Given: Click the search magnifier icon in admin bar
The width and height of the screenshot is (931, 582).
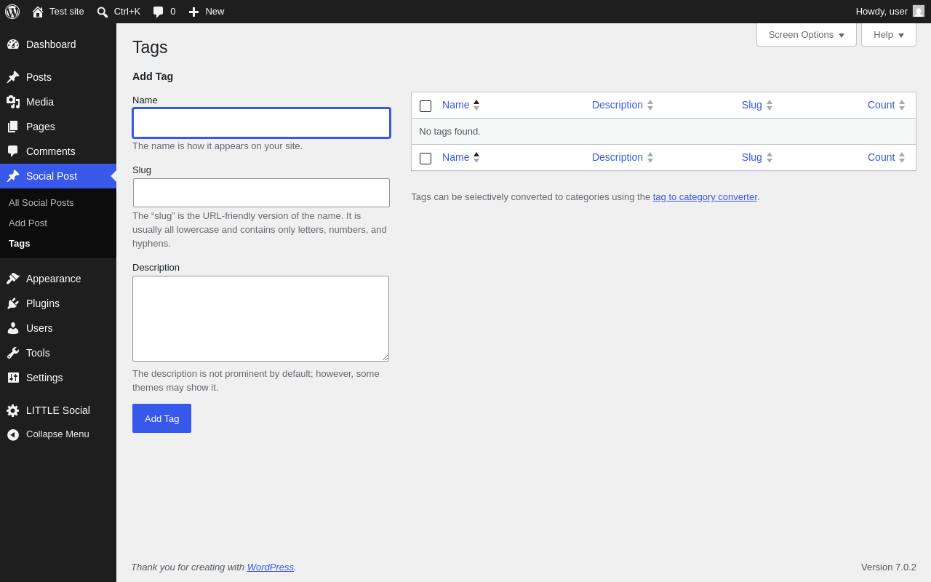Looking at the screenshot, I should tap(103, 12).
